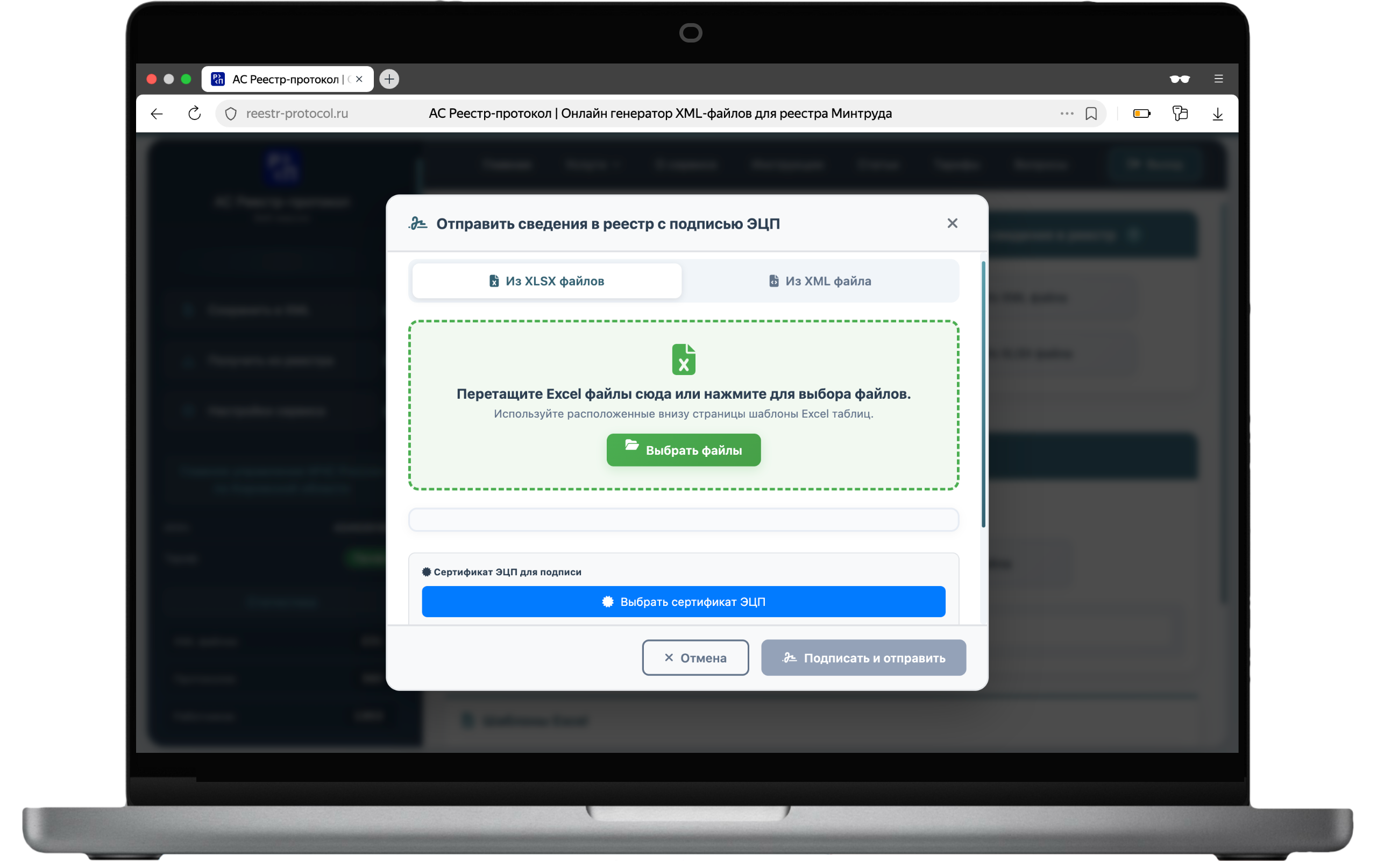Open the incognito glasses icon
1377x861 pixels.
tap(1180, 79)
